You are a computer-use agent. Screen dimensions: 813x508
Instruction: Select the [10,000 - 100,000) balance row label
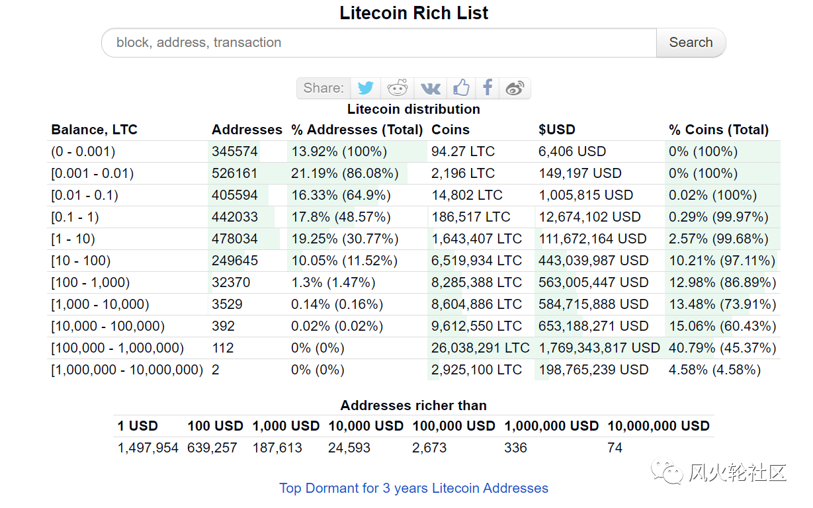click(x=108, y=326)
